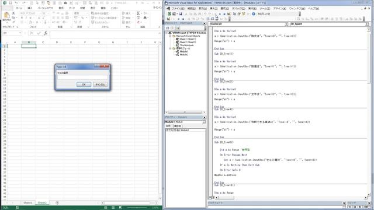Click the Project panel horizontal scrollbar

pos(185,113)
